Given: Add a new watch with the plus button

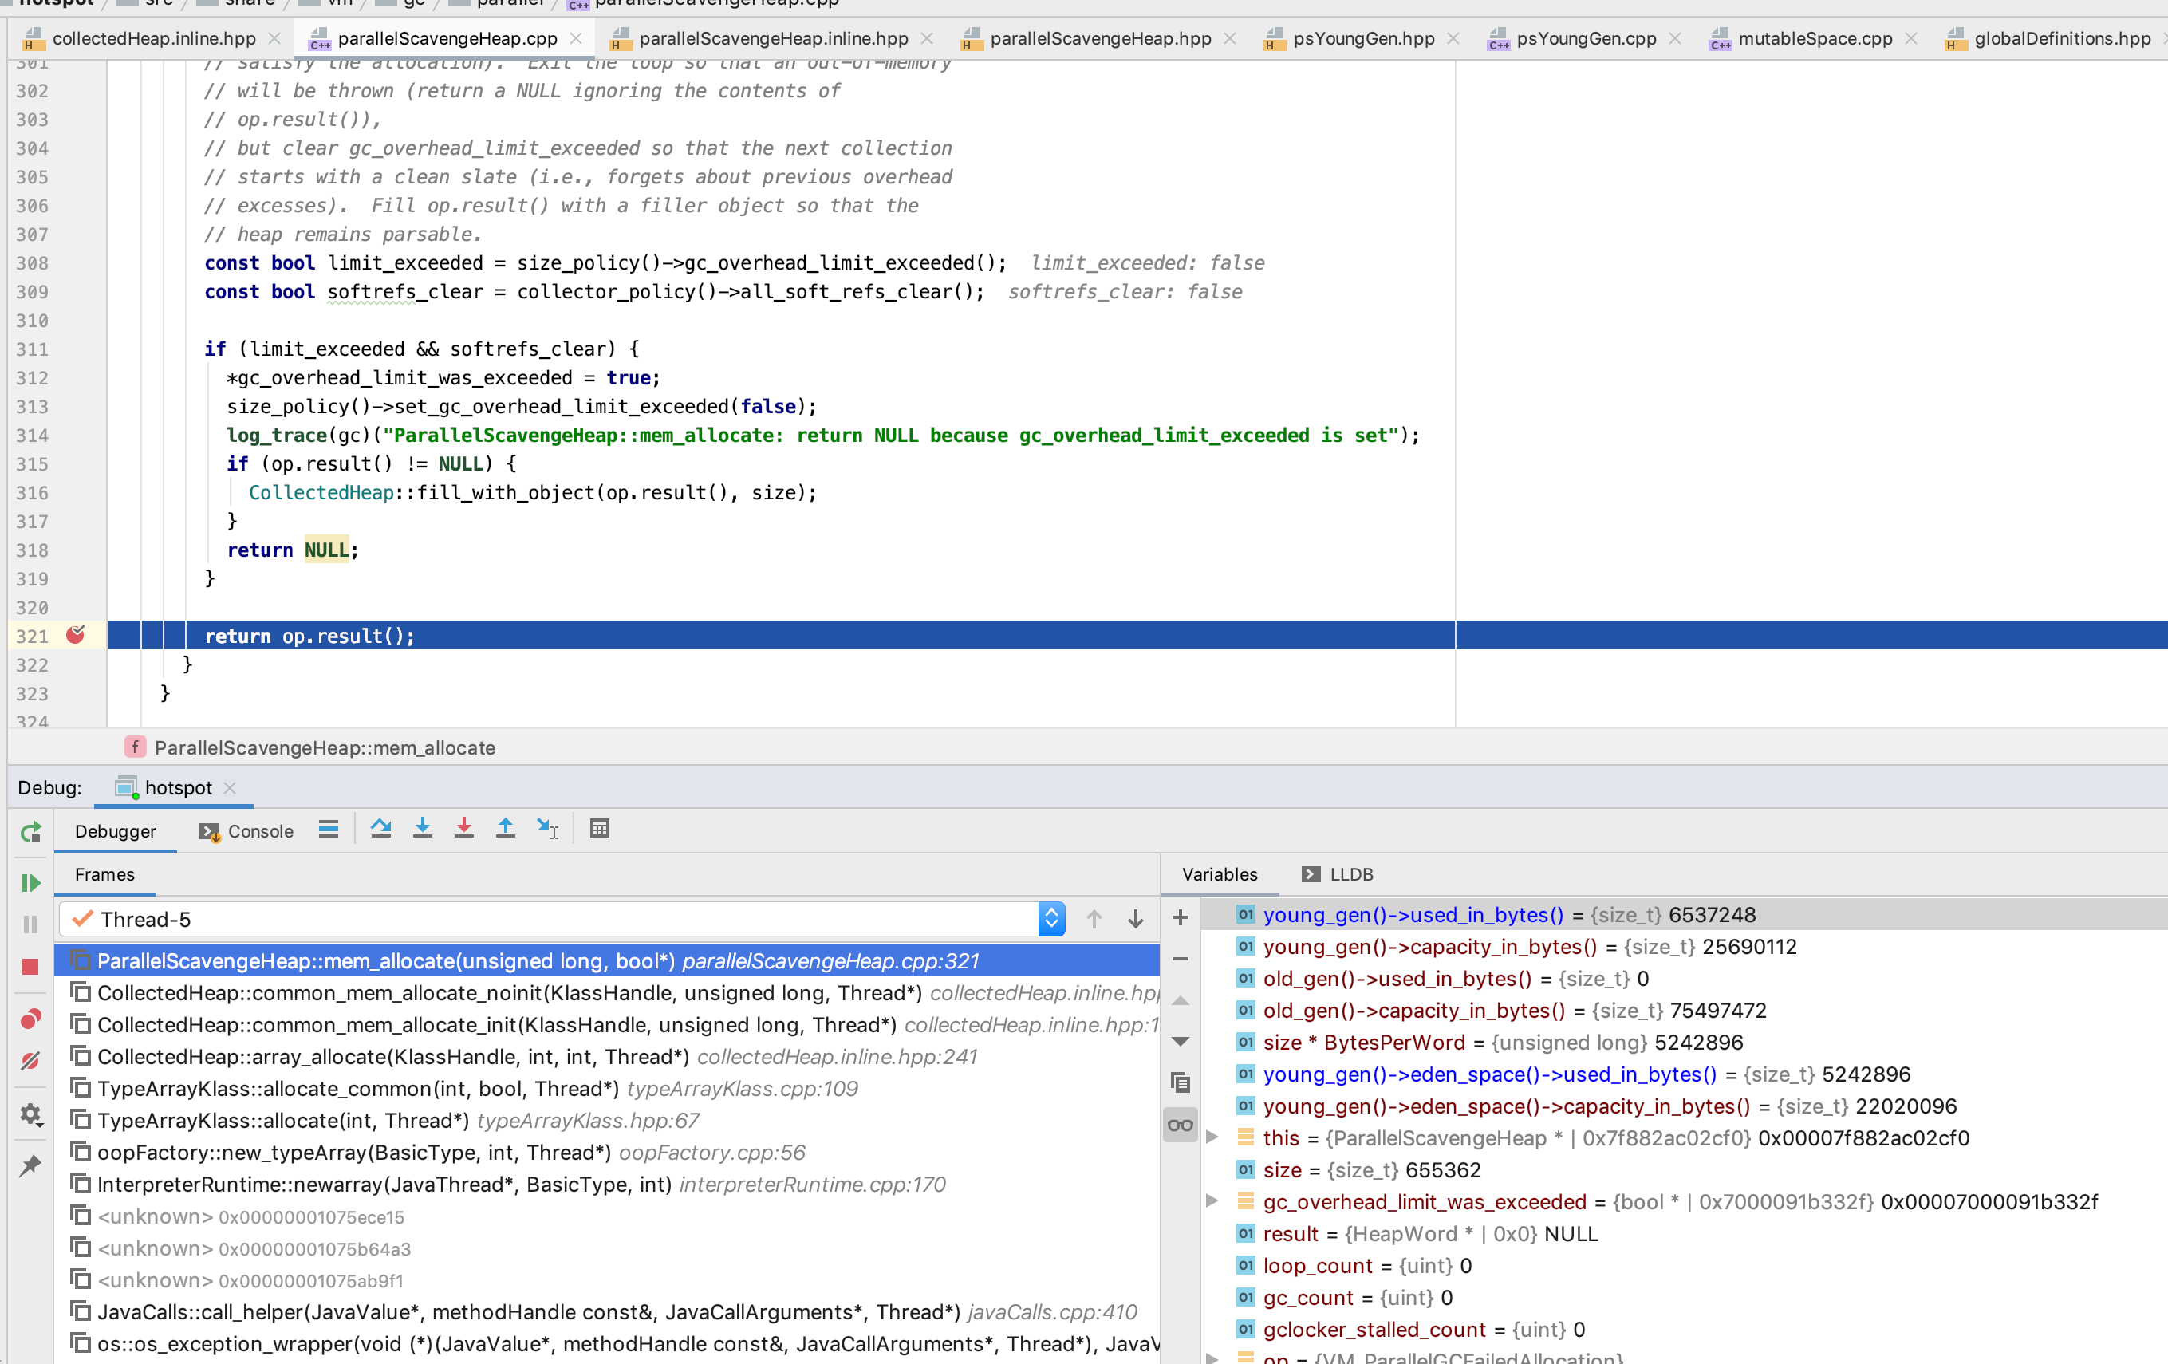Looking at the screenshot, I should (1181, 917).
